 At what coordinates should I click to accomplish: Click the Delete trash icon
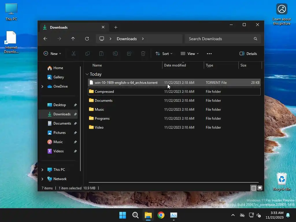click(143, 53)
